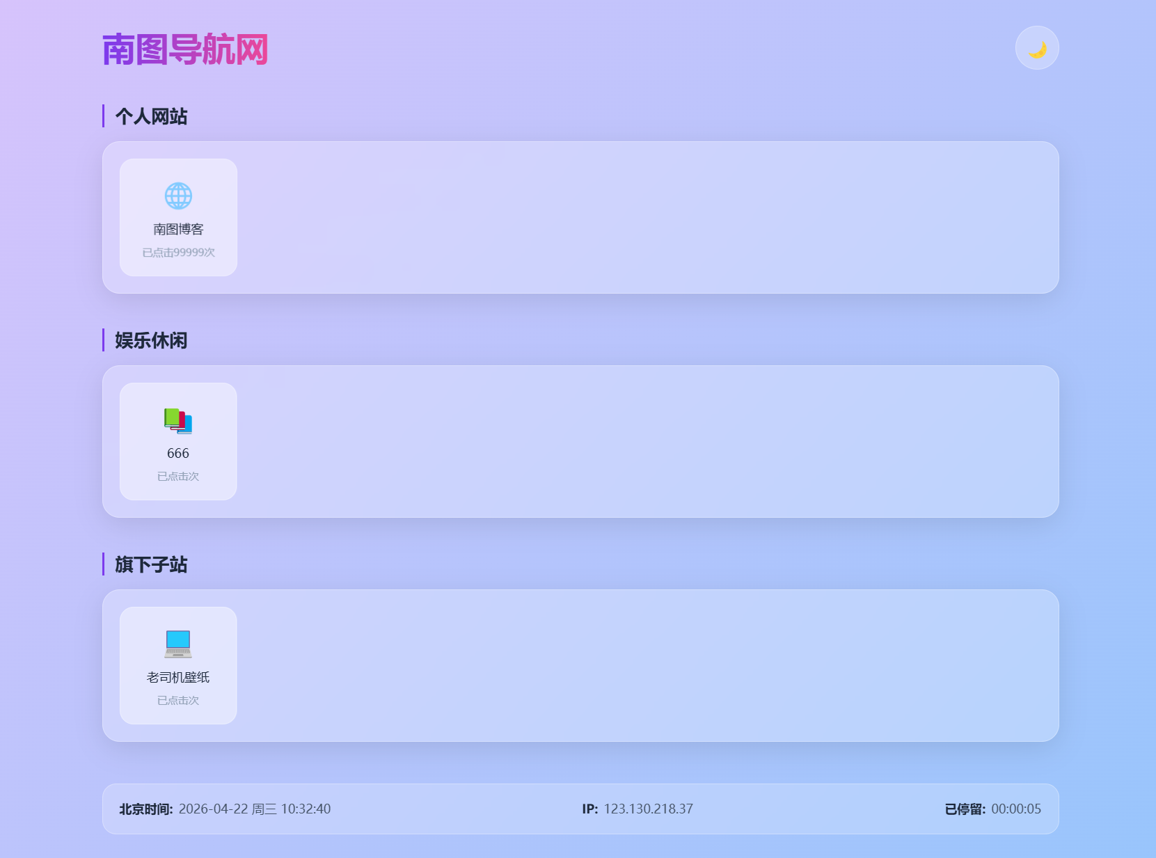Select the 南图博客 website card
Image resolution: width=1156 pixels, height=858 pixels.
[178, 217]
